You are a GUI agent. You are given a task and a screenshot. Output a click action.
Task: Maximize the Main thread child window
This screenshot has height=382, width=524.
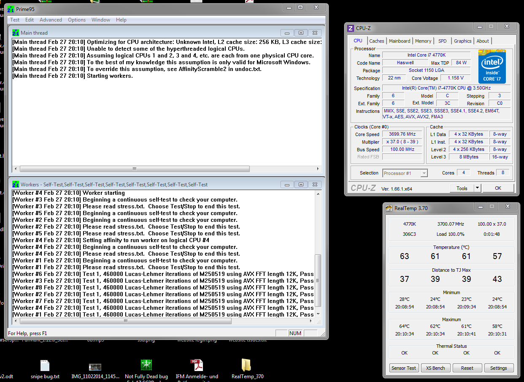click(301, 33)
